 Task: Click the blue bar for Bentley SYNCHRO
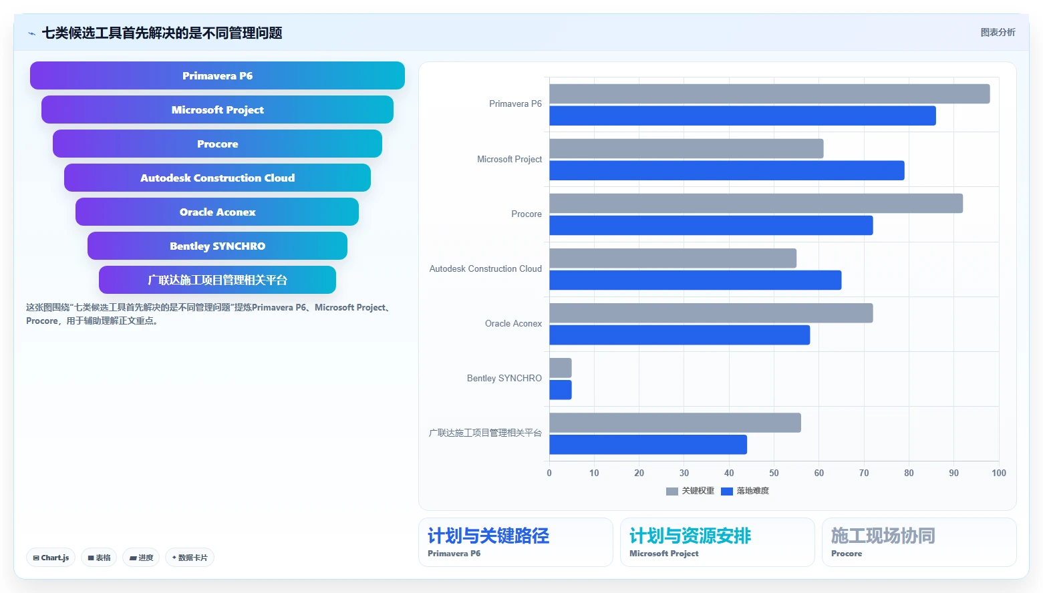click(x=561, y=389)
